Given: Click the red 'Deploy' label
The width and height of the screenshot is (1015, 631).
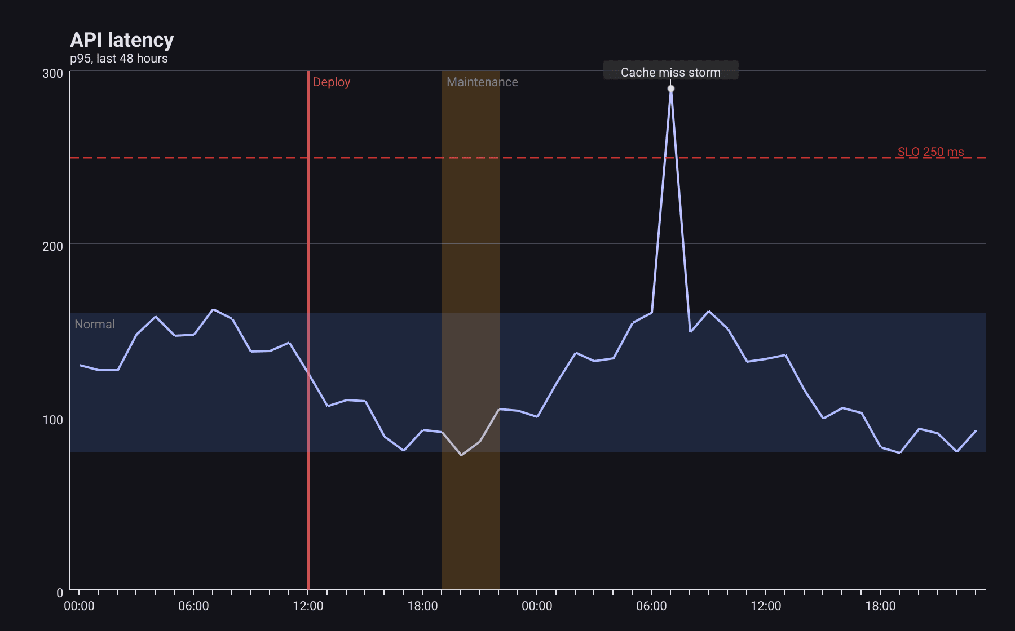Looking at the screenshot, I should tap(332, 82).
